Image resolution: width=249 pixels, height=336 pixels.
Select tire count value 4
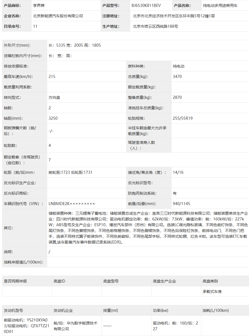(x=50, y=145)
